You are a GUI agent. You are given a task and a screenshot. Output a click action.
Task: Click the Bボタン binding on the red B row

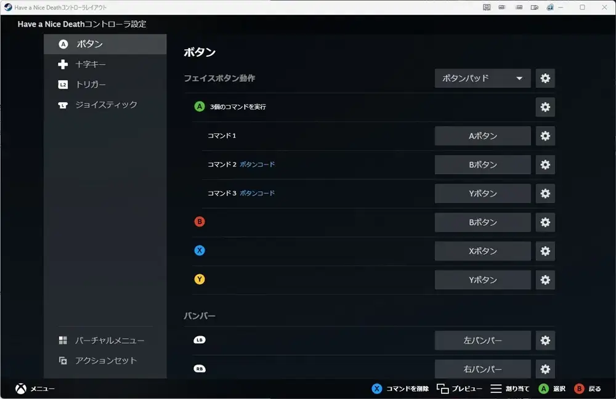coord(482,222)
